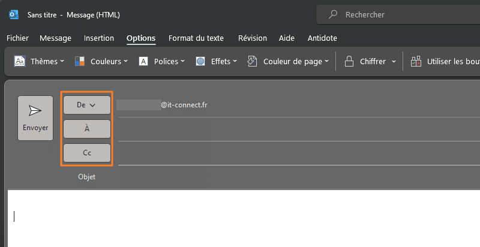Click the Objet label

[x=86, y=177]
